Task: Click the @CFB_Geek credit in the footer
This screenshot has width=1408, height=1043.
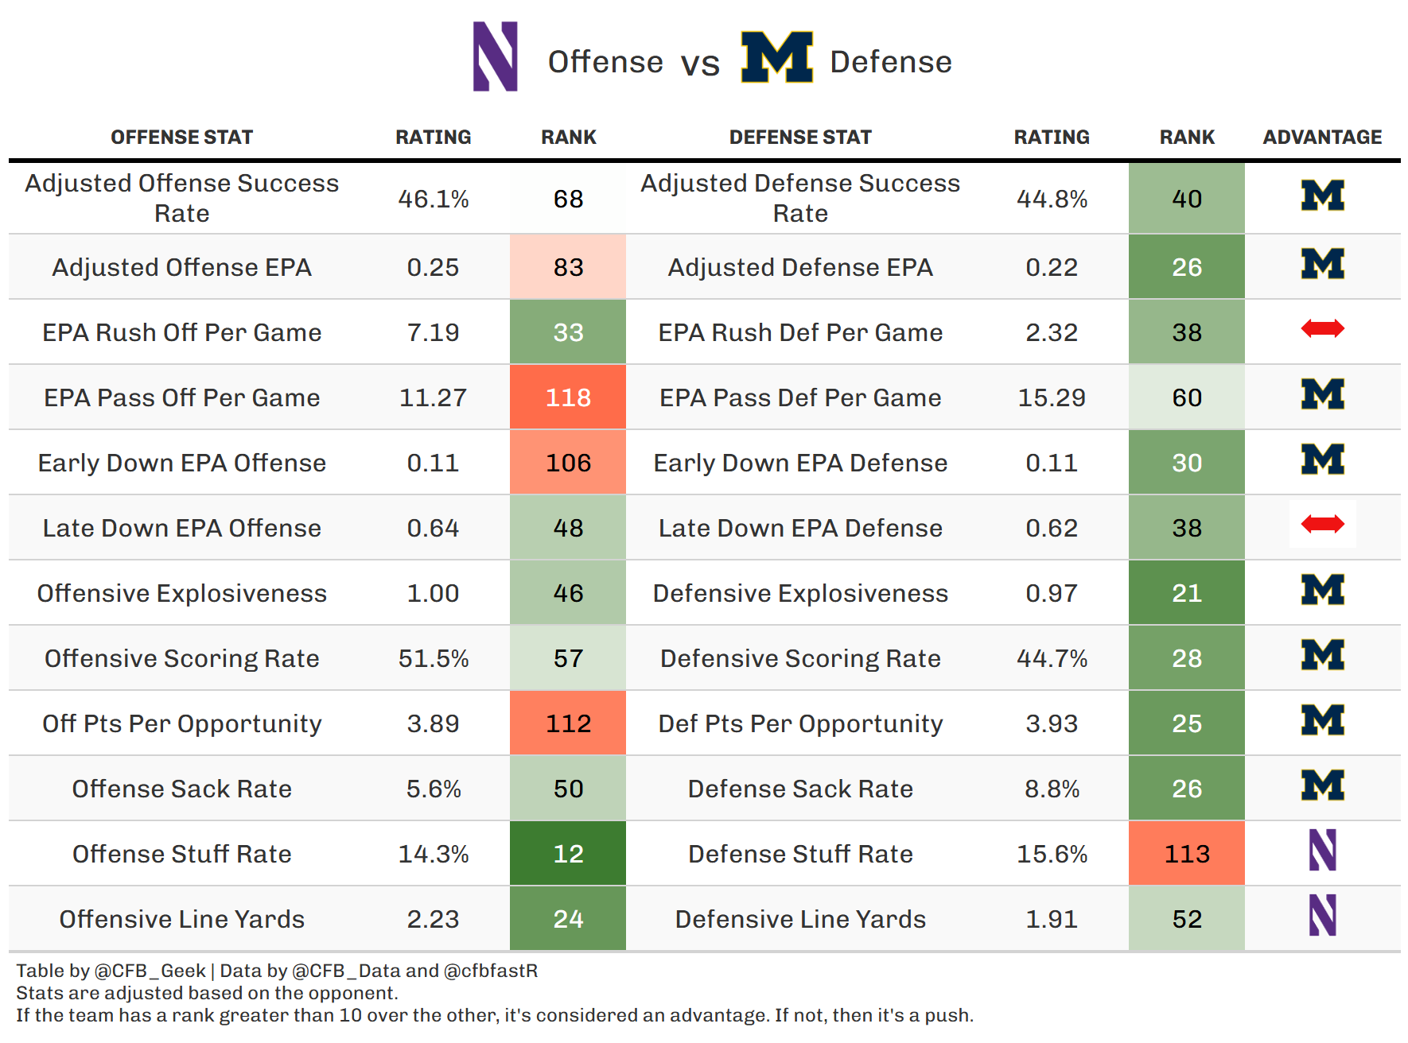Action: click(x=150, y=971)
